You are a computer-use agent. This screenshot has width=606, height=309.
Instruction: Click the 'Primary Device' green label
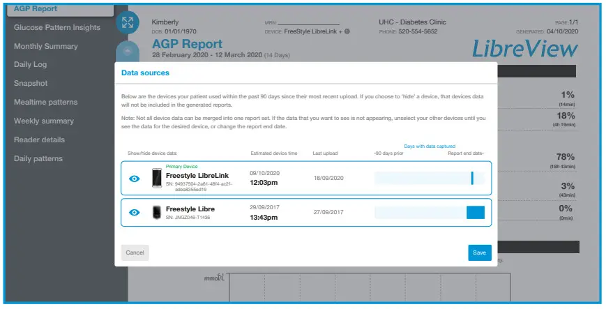[x=181, y=166]
